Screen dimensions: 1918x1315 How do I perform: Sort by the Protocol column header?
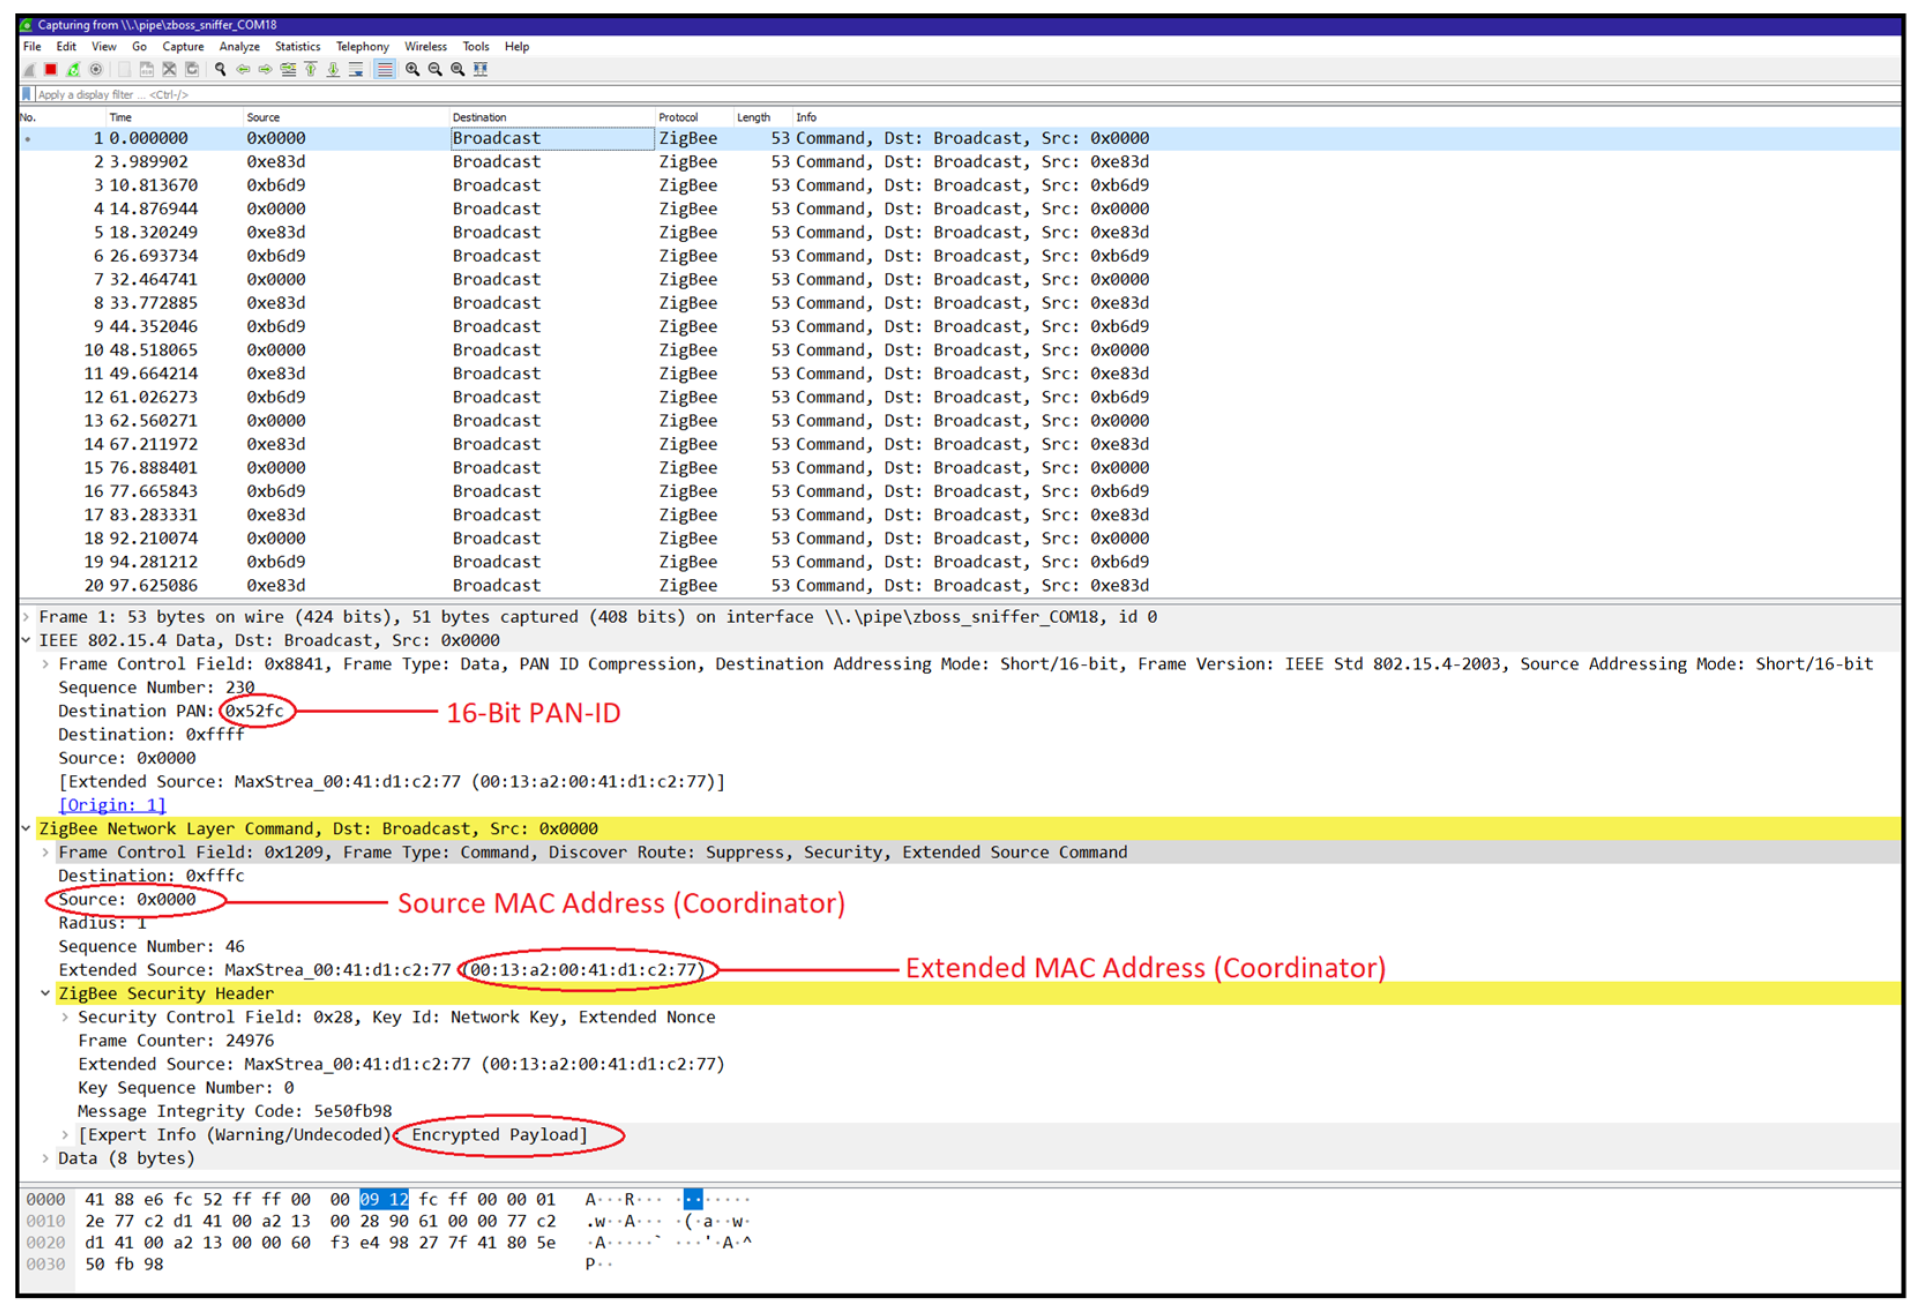[x=678, y=117]
